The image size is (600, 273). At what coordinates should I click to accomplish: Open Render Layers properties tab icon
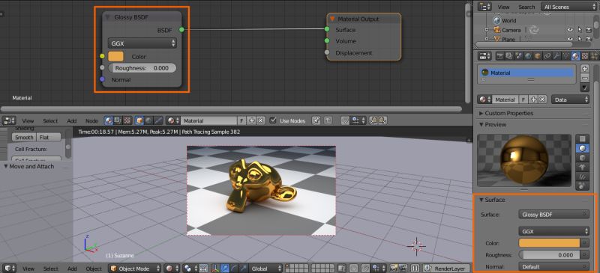coord(509,56)
